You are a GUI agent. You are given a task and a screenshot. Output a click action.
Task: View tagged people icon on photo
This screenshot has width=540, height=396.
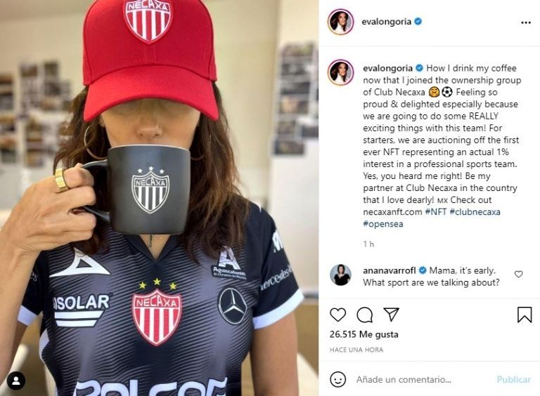click(16, 381)
